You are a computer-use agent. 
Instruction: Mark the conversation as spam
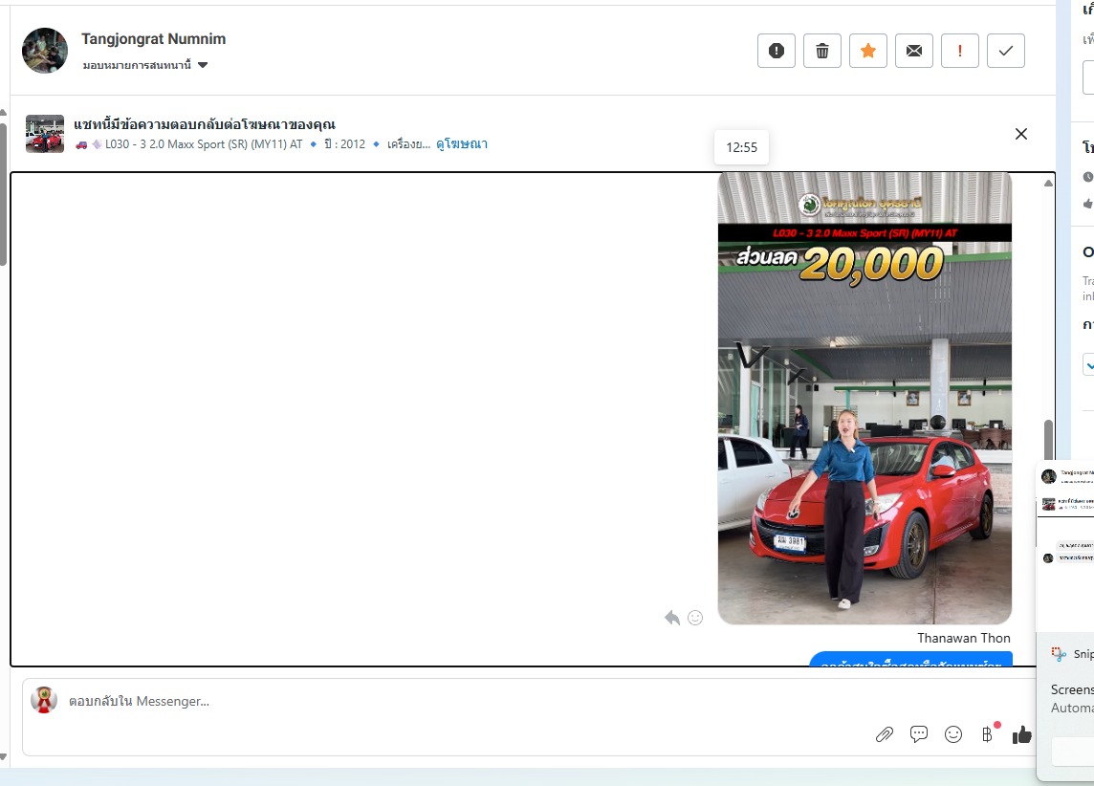click(x=776, y=51)
